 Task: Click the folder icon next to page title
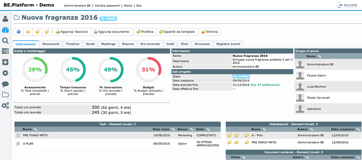tap(17, 18)
